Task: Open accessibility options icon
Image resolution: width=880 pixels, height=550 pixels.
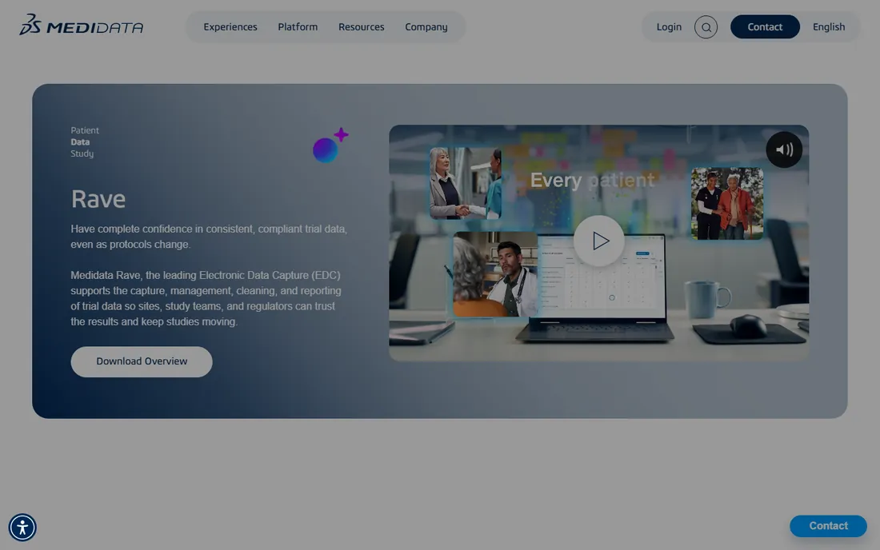Action: tap(22, 528)
